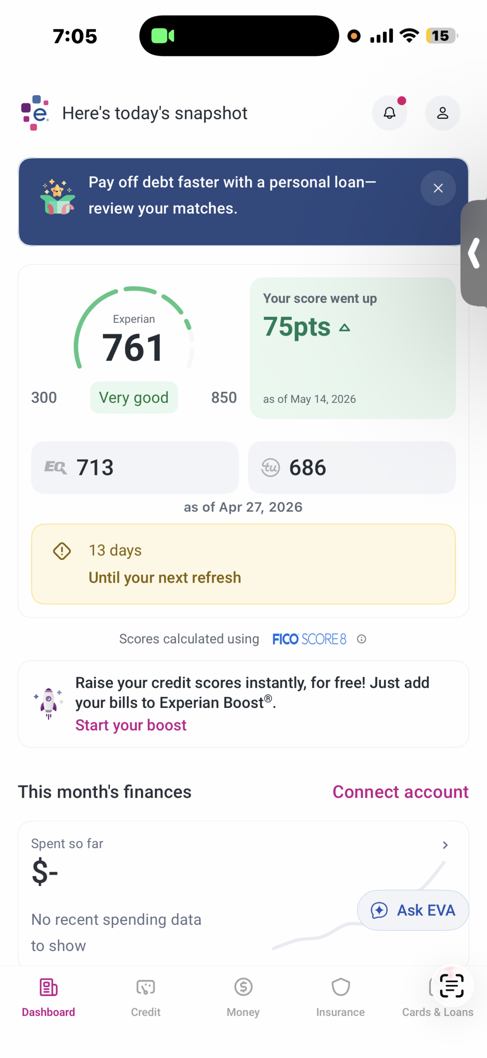Tap the Experian Boost rocket icon
Image resolution: width=487 pixels, height=1058 pixels.
pyautogui.click(x=48, y=703)
